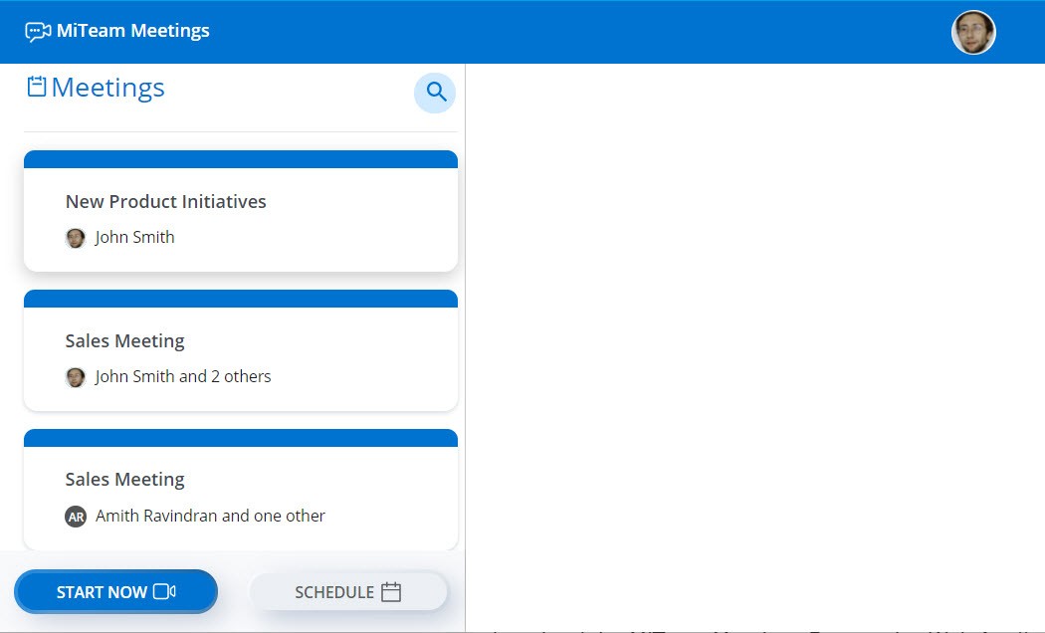Click the 'John Smith and 2 others' text
This screenshot has height=633, width=1045.
click(183, 377)
